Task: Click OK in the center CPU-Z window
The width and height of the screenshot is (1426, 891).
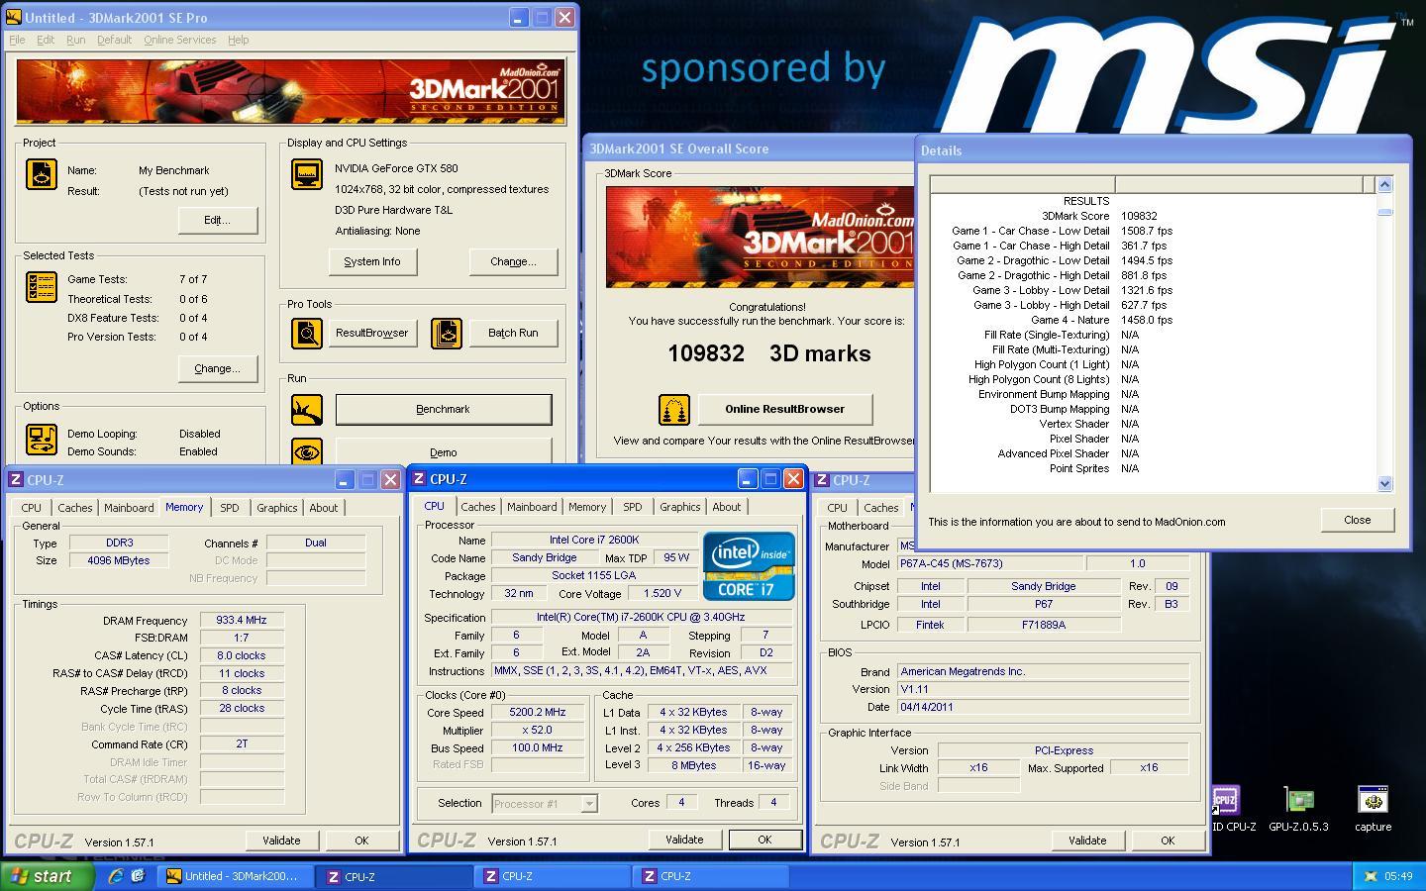Action: click(764, 840)
